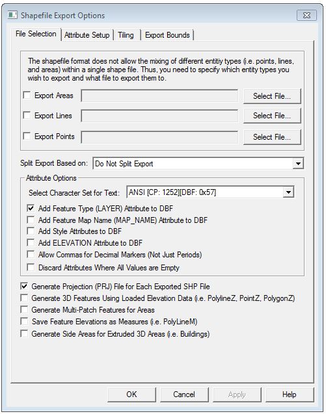Disable Generate Projection (PRJ) File option
This screenshot has width=326, height=414.
point(24,286)
